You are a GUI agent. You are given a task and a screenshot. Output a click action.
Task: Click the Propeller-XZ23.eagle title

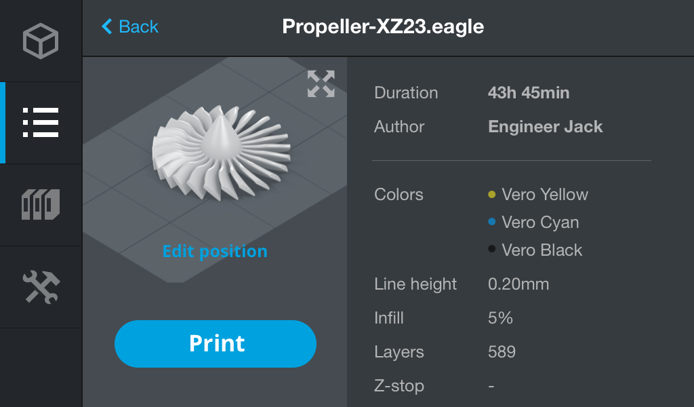383,26
